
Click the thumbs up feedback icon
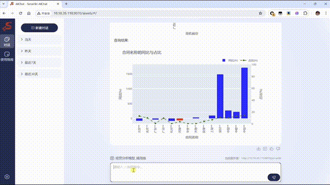(272, 149)
